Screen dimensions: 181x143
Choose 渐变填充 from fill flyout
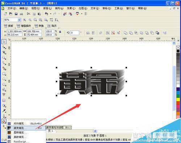(26, 128)
